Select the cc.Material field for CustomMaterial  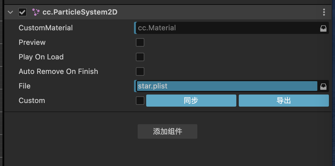pos(225,28)
